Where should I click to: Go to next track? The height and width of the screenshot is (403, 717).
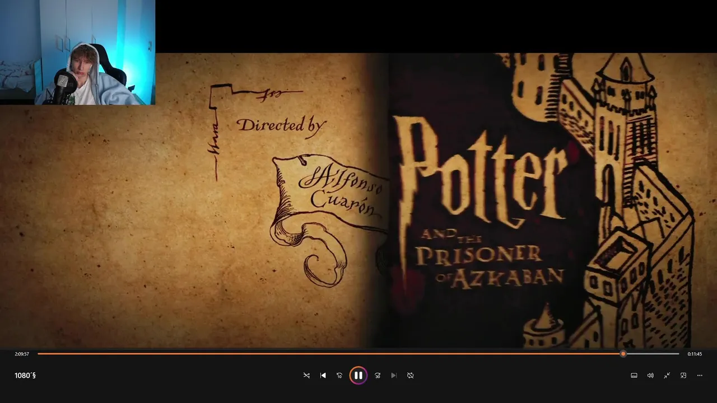394,376
